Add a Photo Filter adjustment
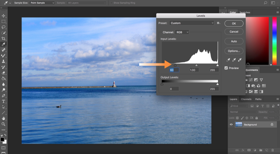Image resolution: width=280 pixels, height=154 pixels. (x=253, y=86)
